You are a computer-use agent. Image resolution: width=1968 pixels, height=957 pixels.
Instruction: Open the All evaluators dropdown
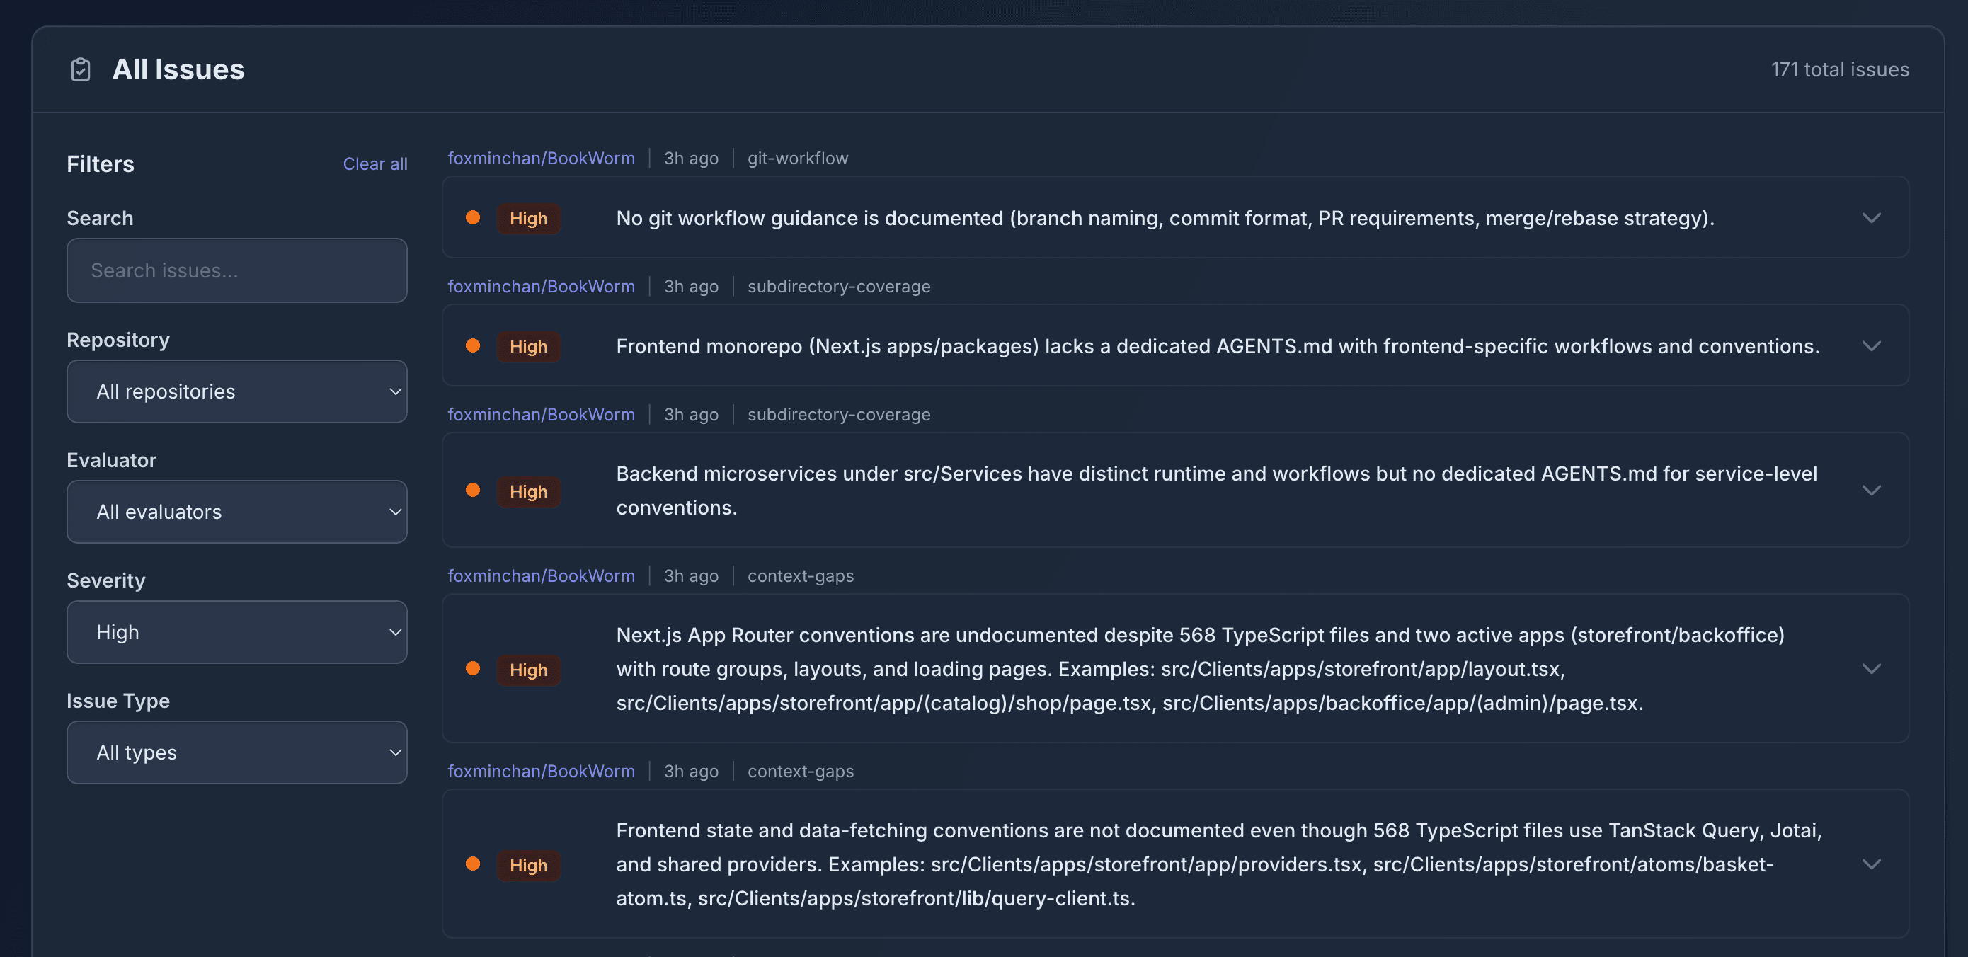[x=237, y=512]
